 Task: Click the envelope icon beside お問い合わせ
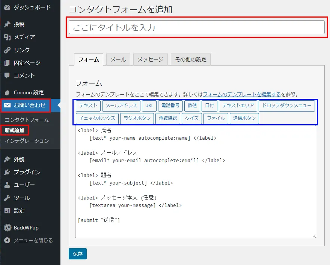click(7, 106)
